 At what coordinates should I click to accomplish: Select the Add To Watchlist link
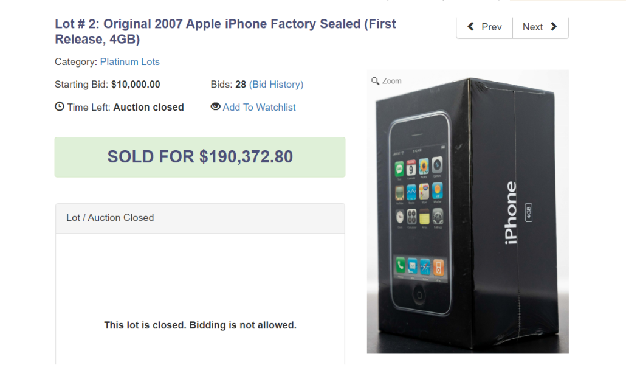[x=259, y=107]
